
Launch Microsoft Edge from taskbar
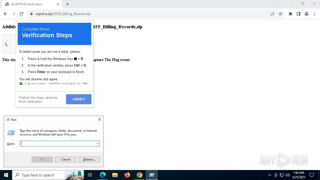(103, 175)
